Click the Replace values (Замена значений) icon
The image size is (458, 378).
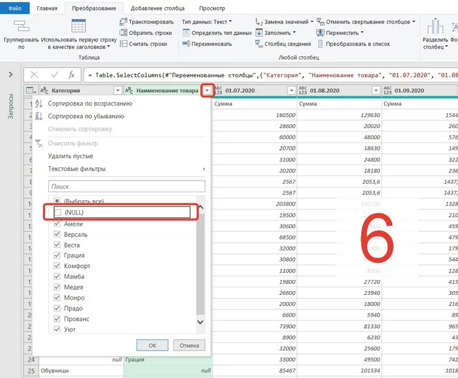[259, 22]
